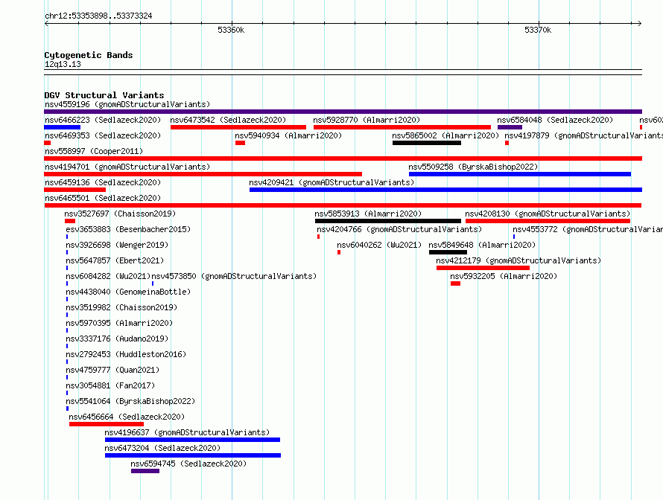The height and width of the screenshot is (500, 663).
Task: Click the nsv4194701 gnomADStructuralVariants label
Action: 127,167
